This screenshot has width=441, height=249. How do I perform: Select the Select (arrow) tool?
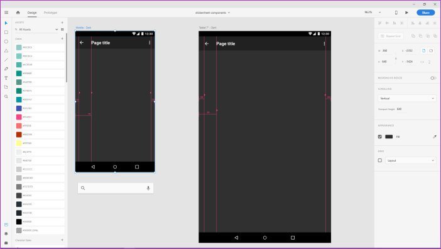(x=6, y=23)
